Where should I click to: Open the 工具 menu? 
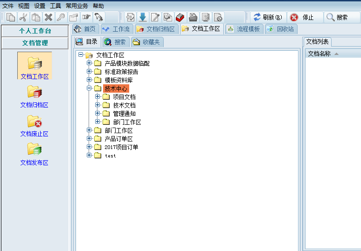56,6
